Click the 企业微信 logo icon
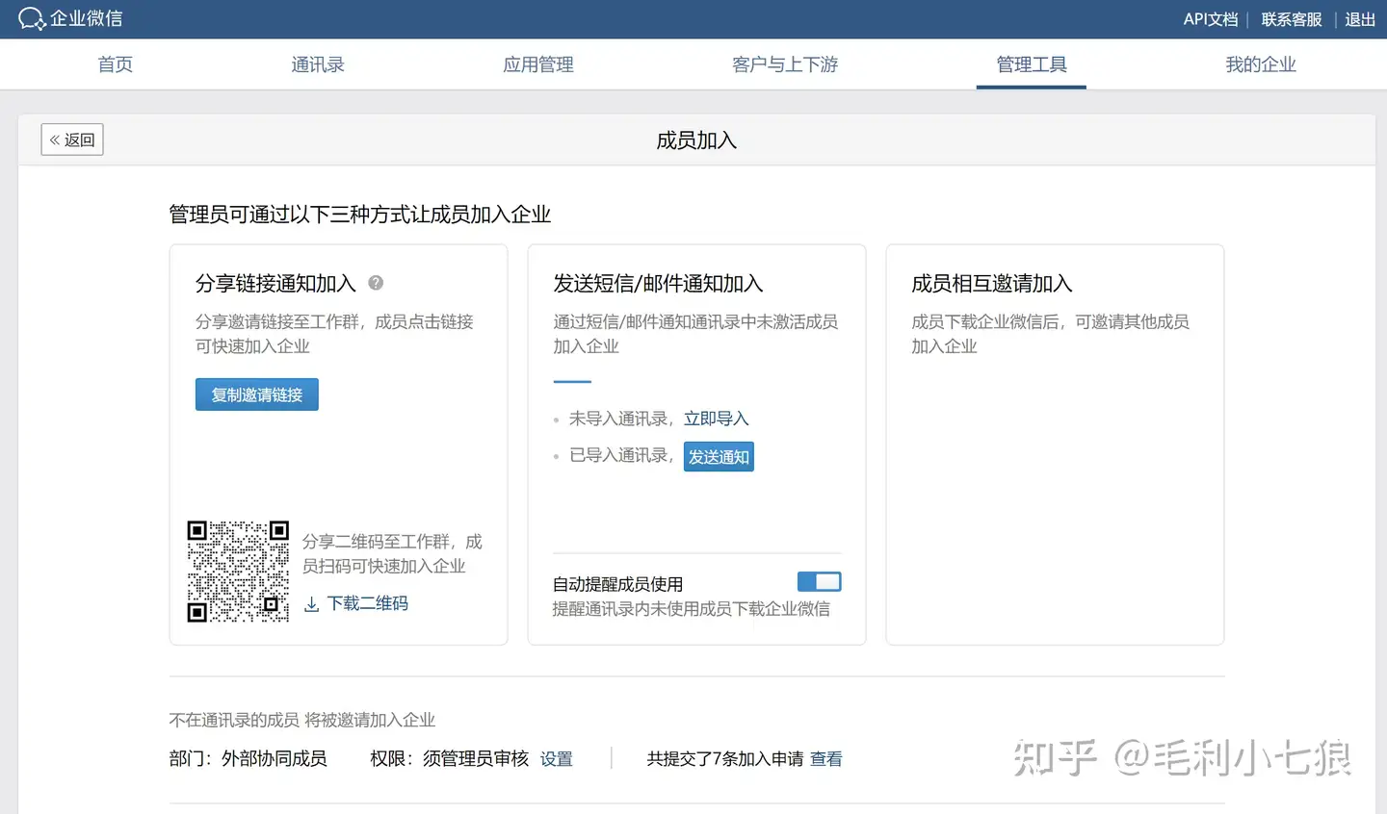This screenshot has height=814, width=1387. (32, 19)
